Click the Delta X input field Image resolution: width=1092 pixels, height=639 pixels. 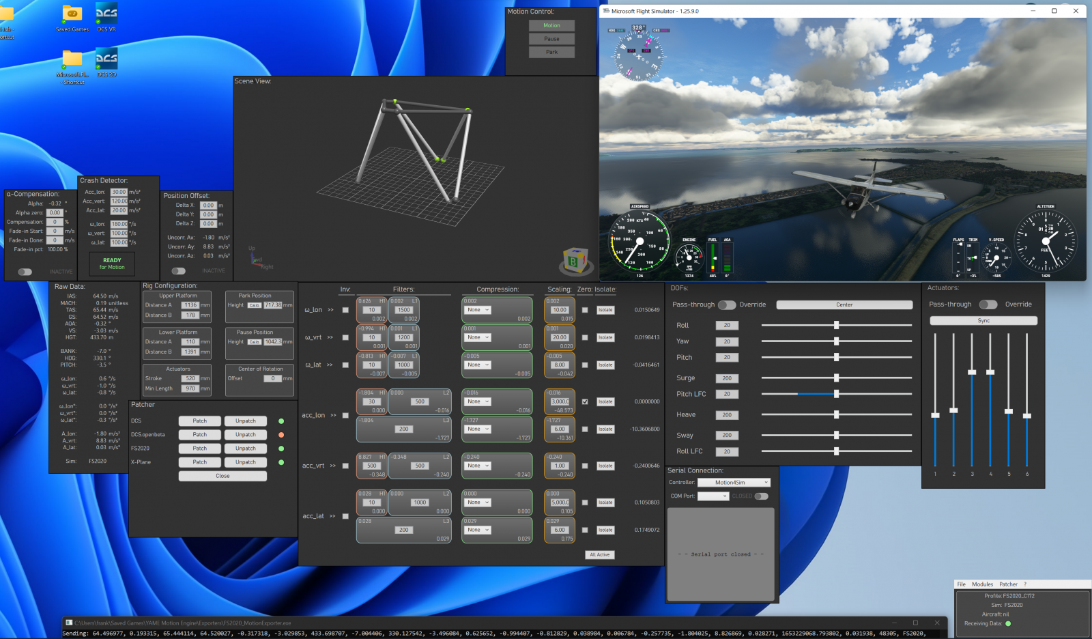pyautogui.click(x=208, y=205)
